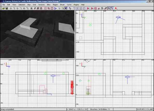Open the View menu
The width and height of the screenshot is (154, 111).
(14, 5)
